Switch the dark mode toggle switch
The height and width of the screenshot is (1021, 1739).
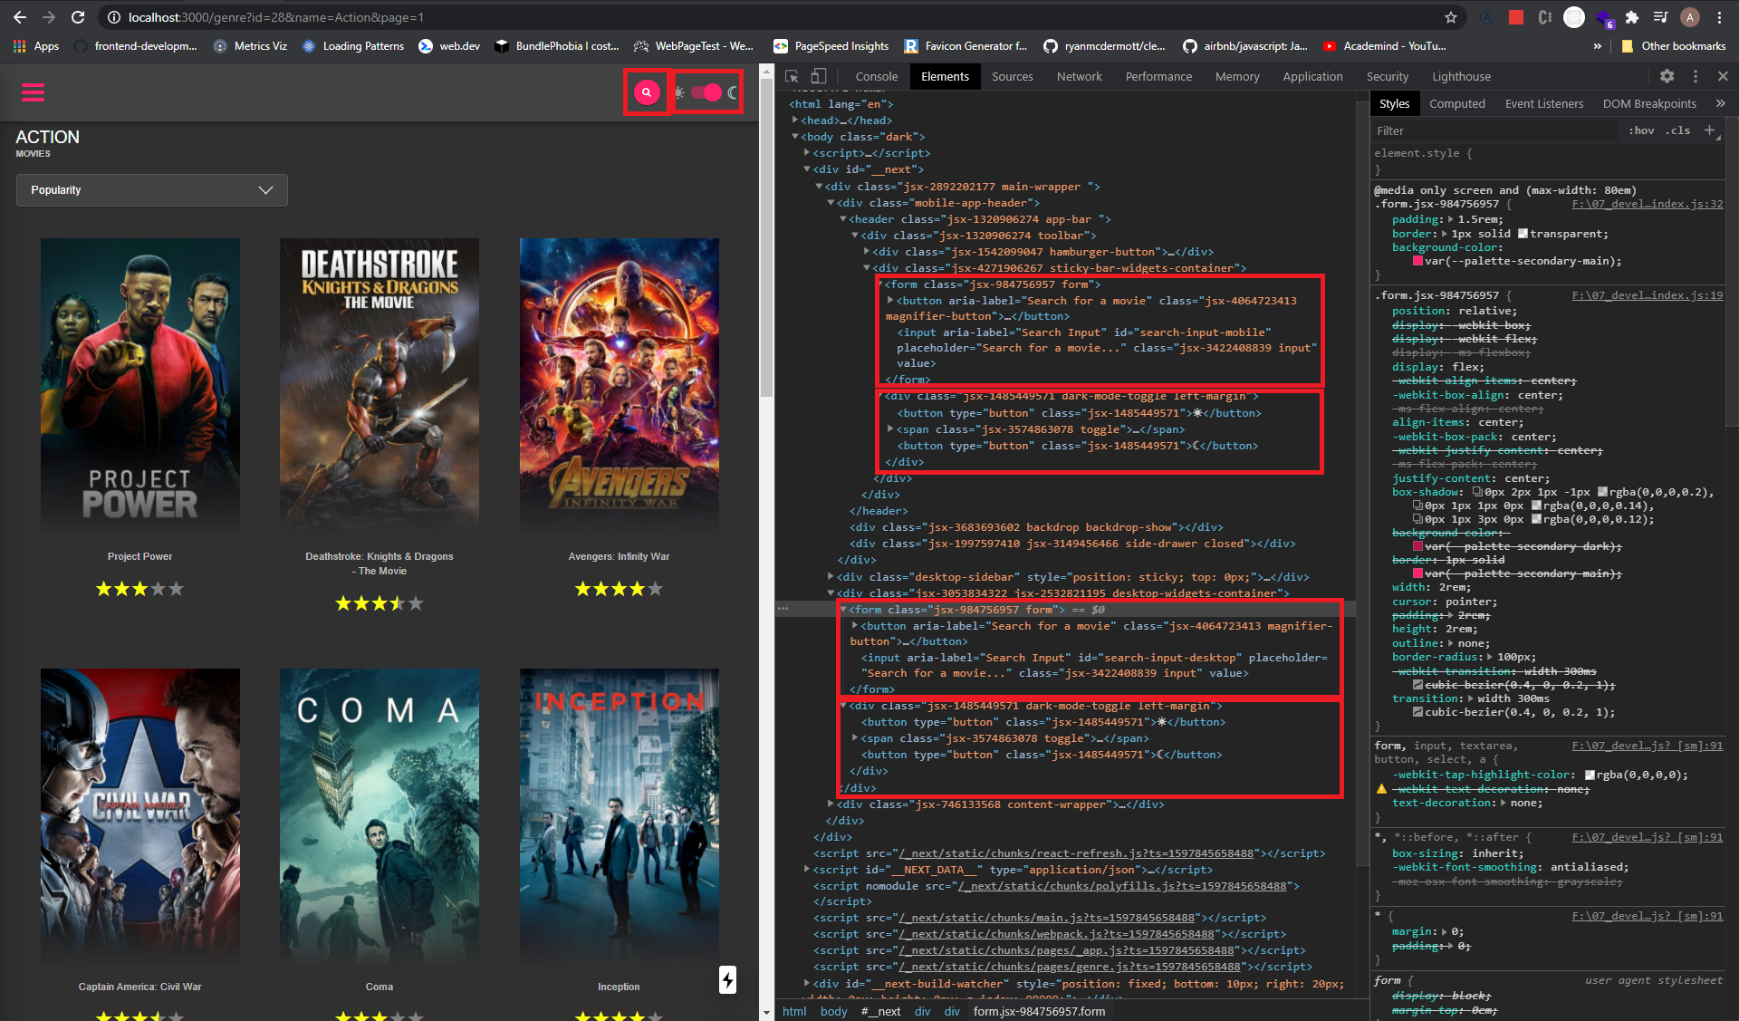(x=706, y=92)
